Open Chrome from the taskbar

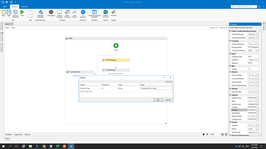coord(44,146)
